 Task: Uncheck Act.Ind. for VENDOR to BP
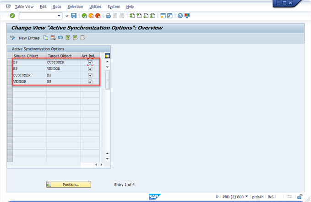pyautogui.click(x=90, y=82)
